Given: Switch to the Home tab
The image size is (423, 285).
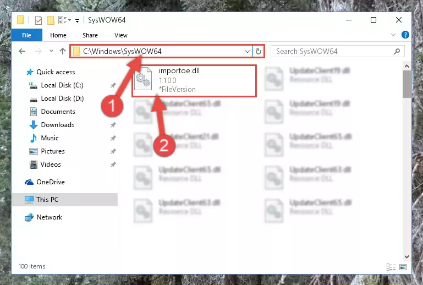Looking at the screenshot, I should [58, 35].
